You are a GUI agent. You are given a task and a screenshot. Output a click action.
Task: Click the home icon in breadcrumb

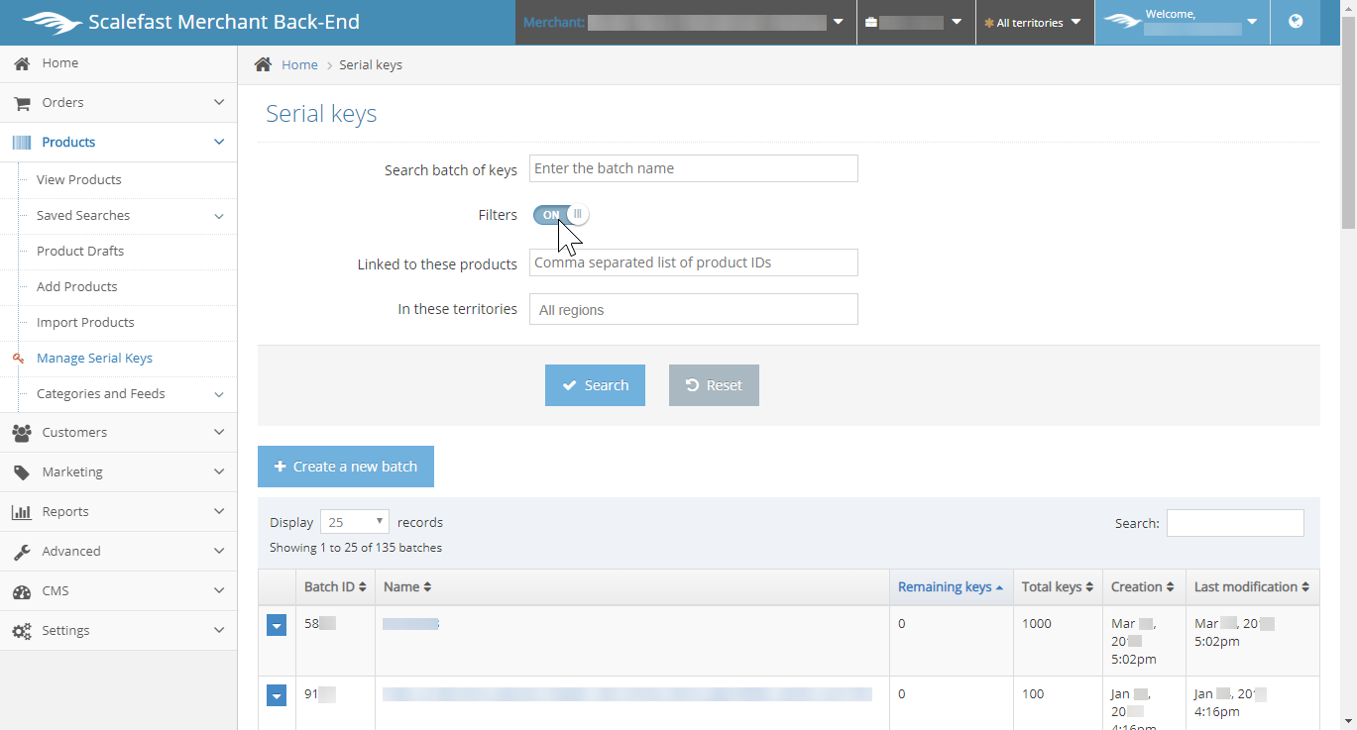coord(263,64)
